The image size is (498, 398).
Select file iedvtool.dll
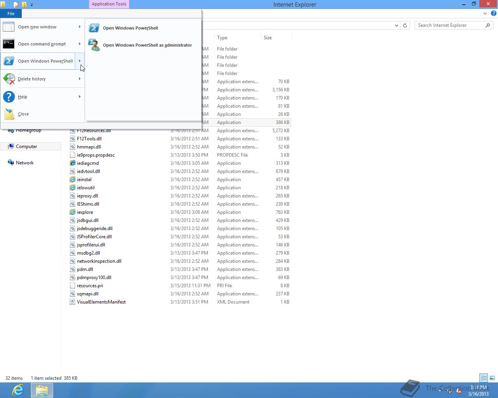point(88,171)
